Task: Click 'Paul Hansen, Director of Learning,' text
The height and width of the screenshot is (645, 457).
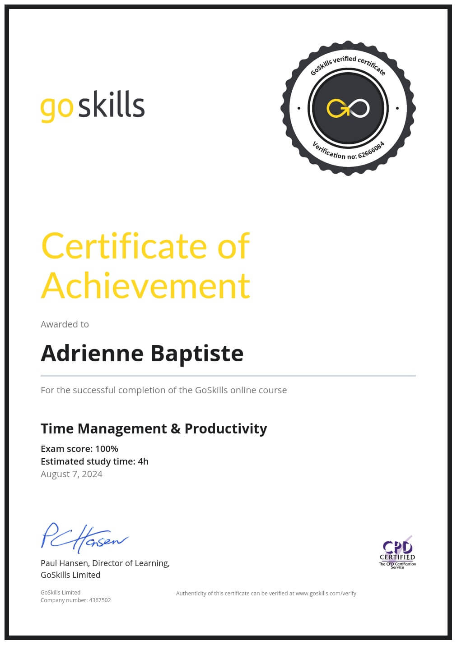Action: pos(105,563)
